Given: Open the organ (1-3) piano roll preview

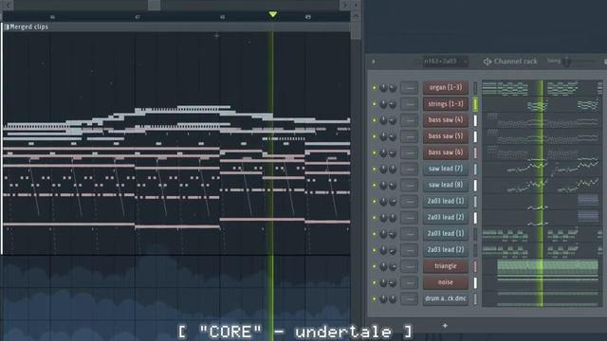Looking at the screenshot, I should click(542, 88).
